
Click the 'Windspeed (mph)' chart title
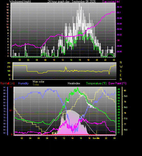point(20,1)
